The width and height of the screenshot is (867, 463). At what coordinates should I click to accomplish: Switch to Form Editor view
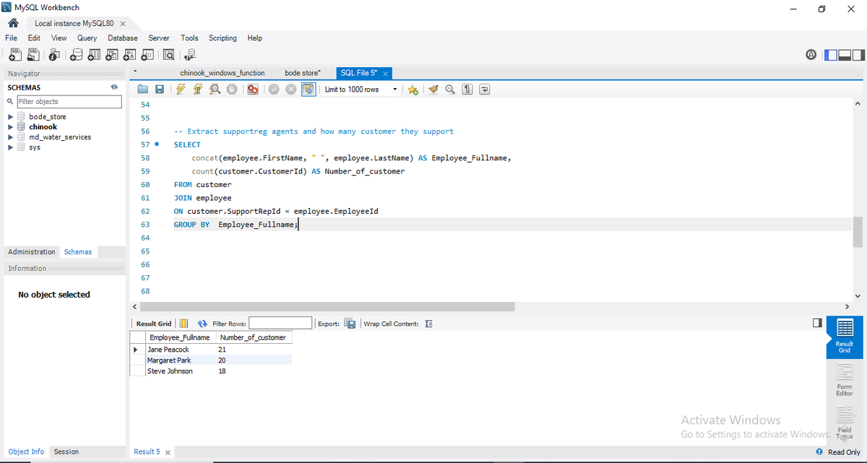click(844, 379)
